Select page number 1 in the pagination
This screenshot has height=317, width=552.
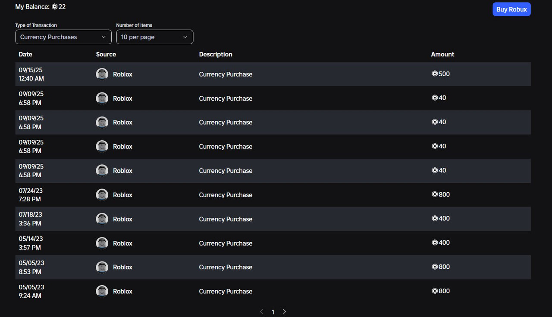point(273,312)
